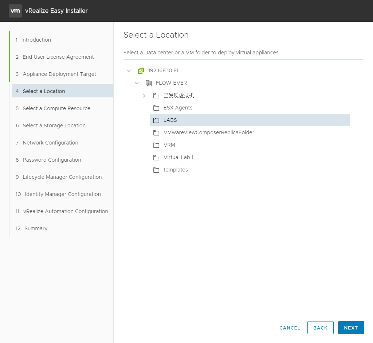
Task: Click the BACK button
Action: (x=320, y=328)
